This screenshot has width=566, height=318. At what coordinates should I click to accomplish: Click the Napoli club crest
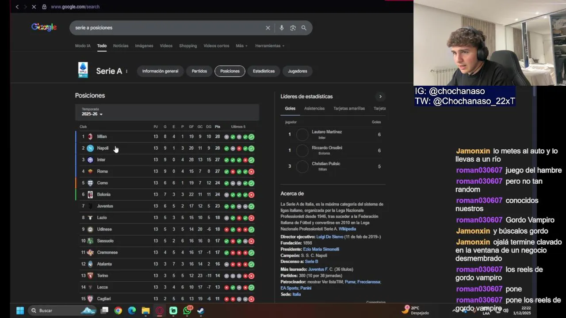pyautogui.click(x=90, y=148)
